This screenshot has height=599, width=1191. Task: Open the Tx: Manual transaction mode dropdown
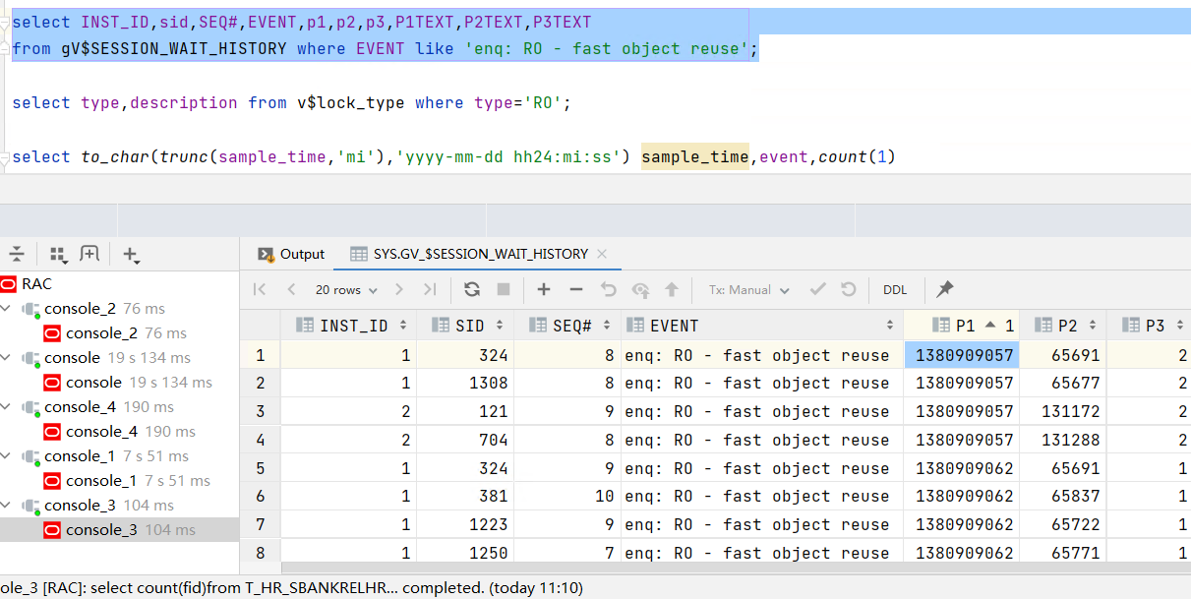748,290
